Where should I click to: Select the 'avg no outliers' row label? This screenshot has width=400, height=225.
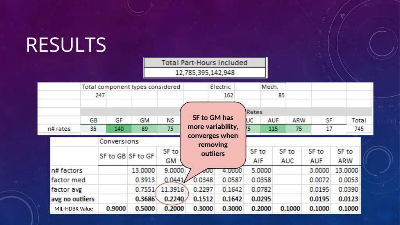73,199
